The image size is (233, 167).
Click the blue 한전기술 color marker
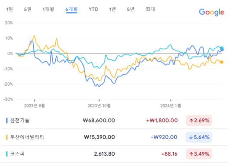pos(6,120)
